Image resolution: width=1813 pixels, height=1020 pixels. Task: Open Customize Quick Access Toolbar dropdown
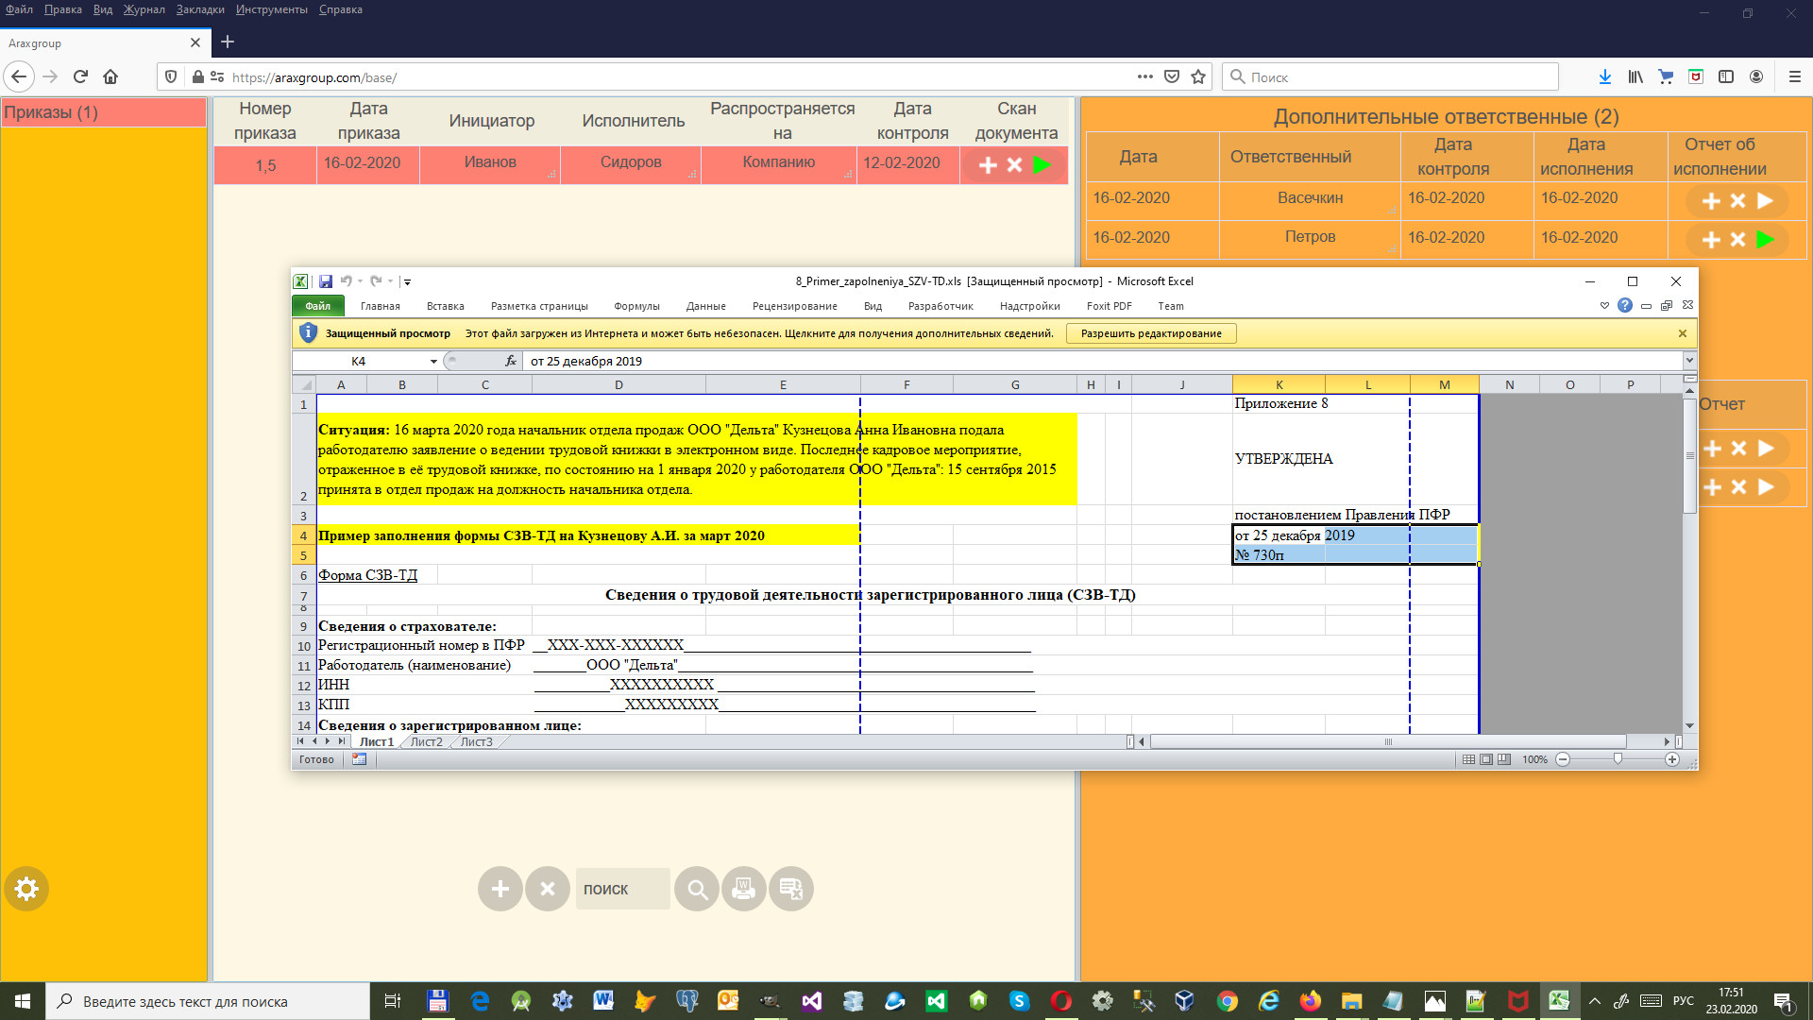point(407,281)
